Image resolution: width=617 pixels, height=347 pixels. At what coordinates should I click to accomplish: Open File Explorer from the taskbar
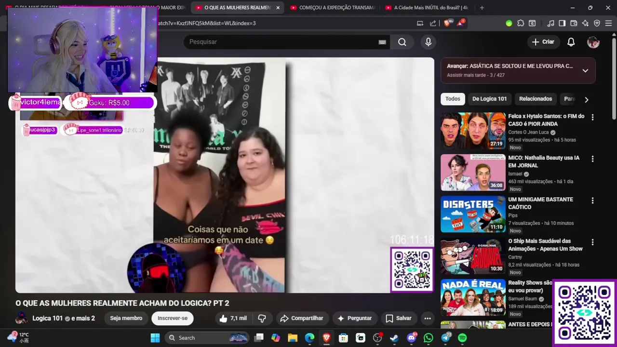[293, 338]
